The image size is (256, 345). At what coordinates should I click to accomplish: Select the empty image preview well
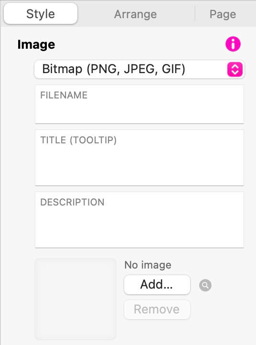[x=75, y=299]
